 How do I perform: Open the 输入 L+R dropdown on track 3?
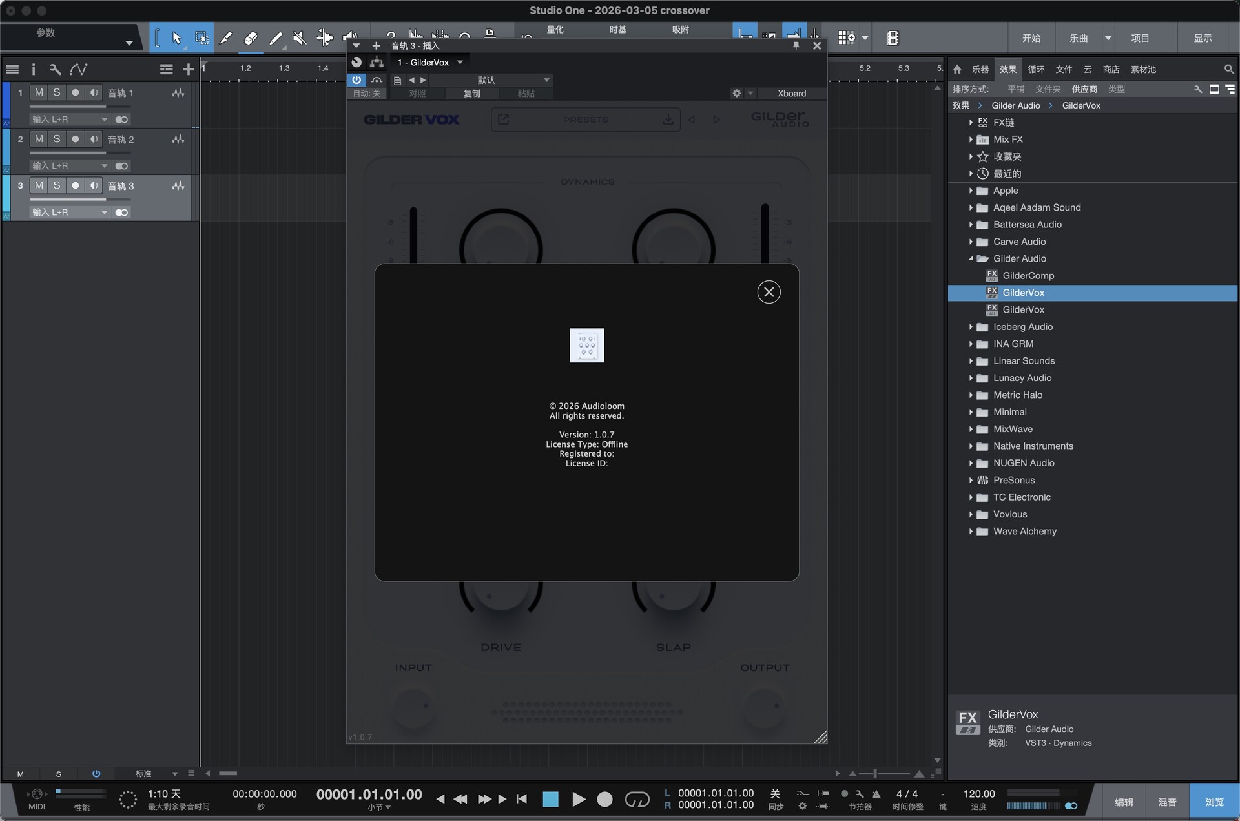[69, 213]
